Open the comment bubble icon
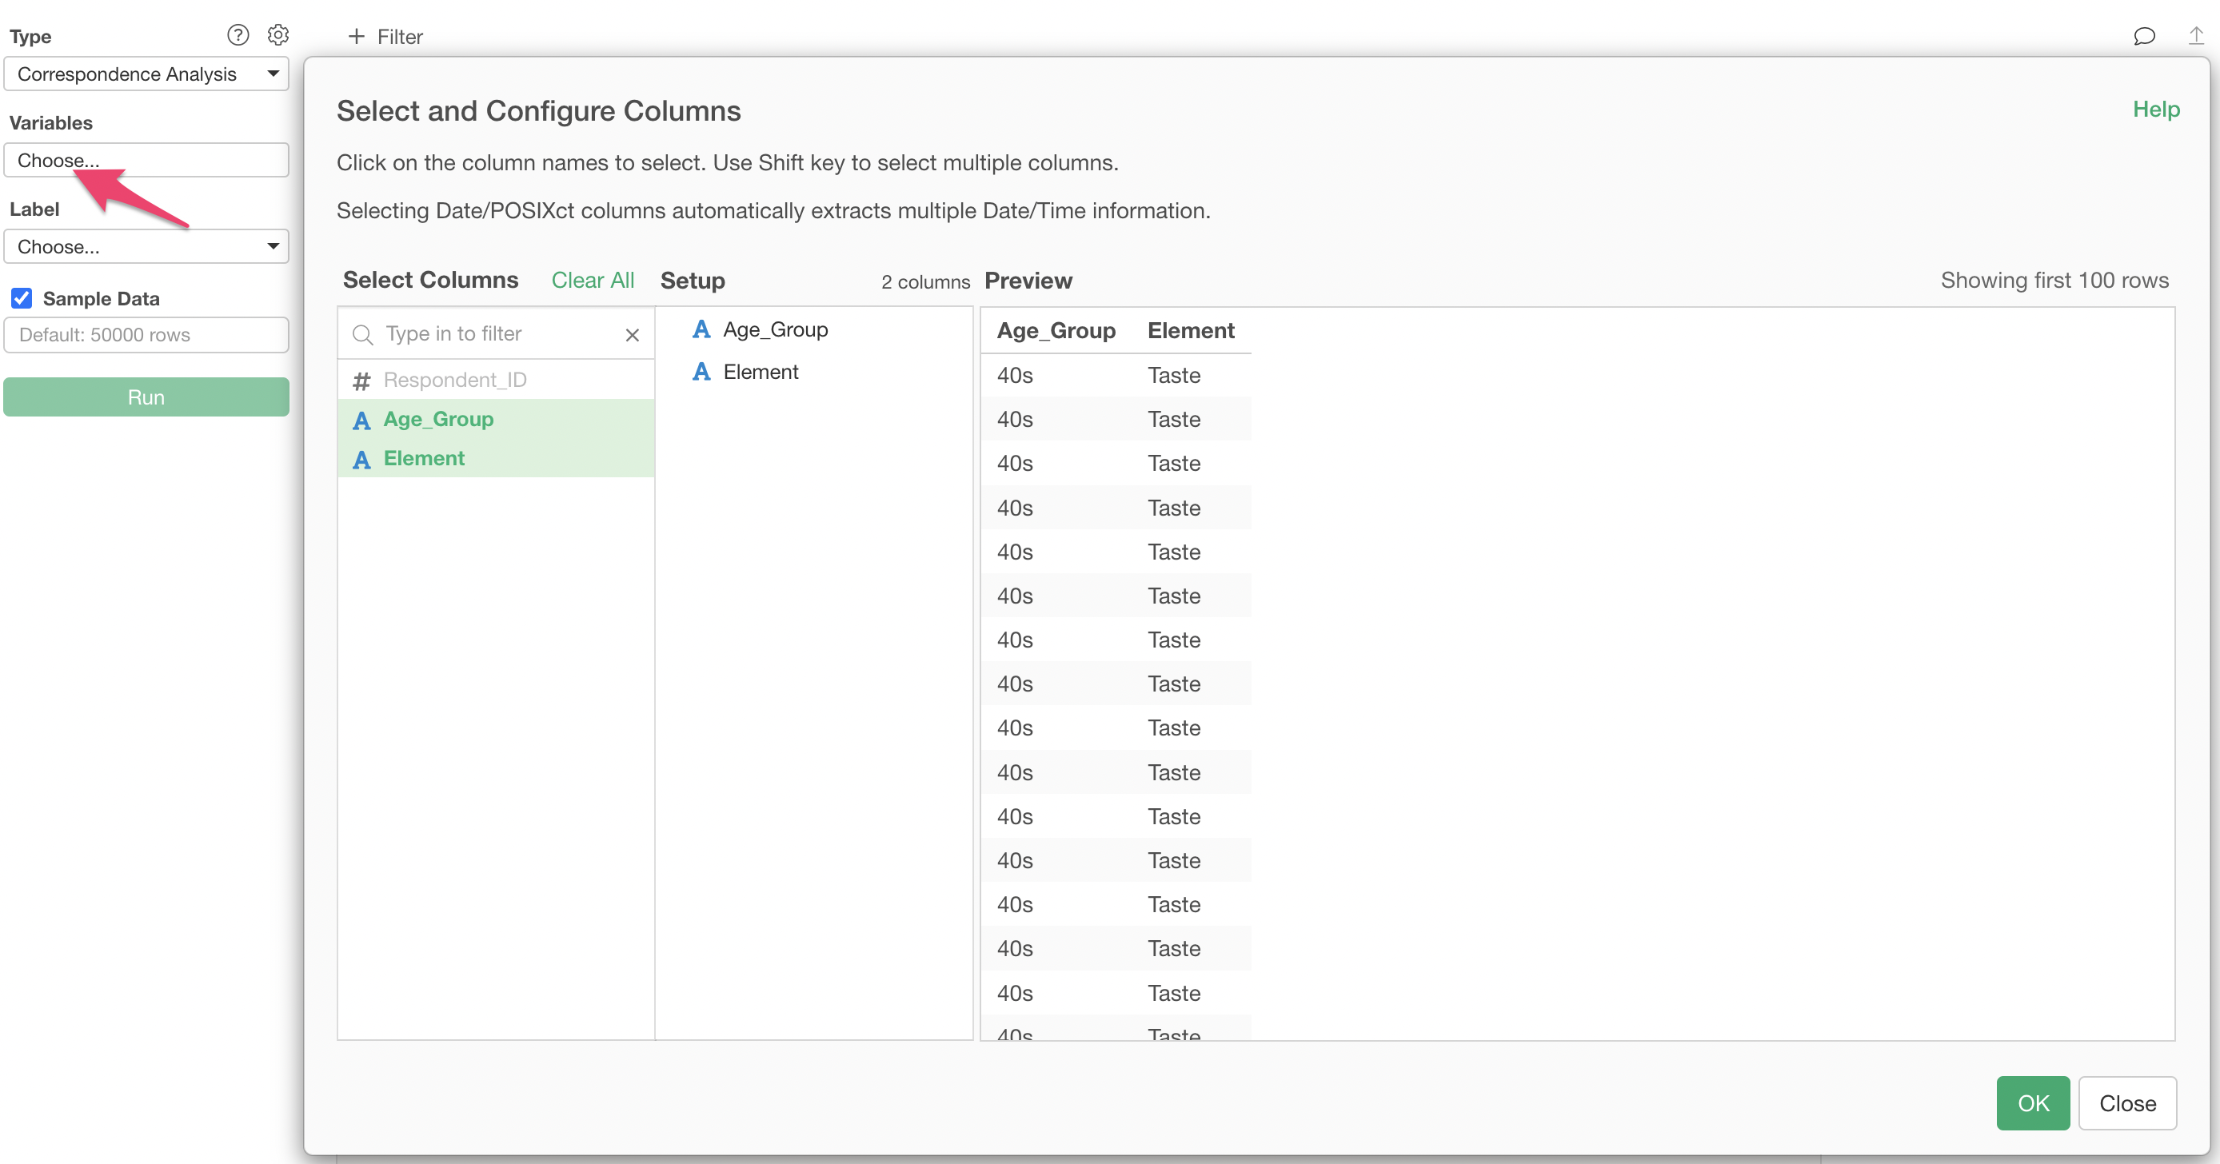2220x1164 pixels. pos(2144,36)
